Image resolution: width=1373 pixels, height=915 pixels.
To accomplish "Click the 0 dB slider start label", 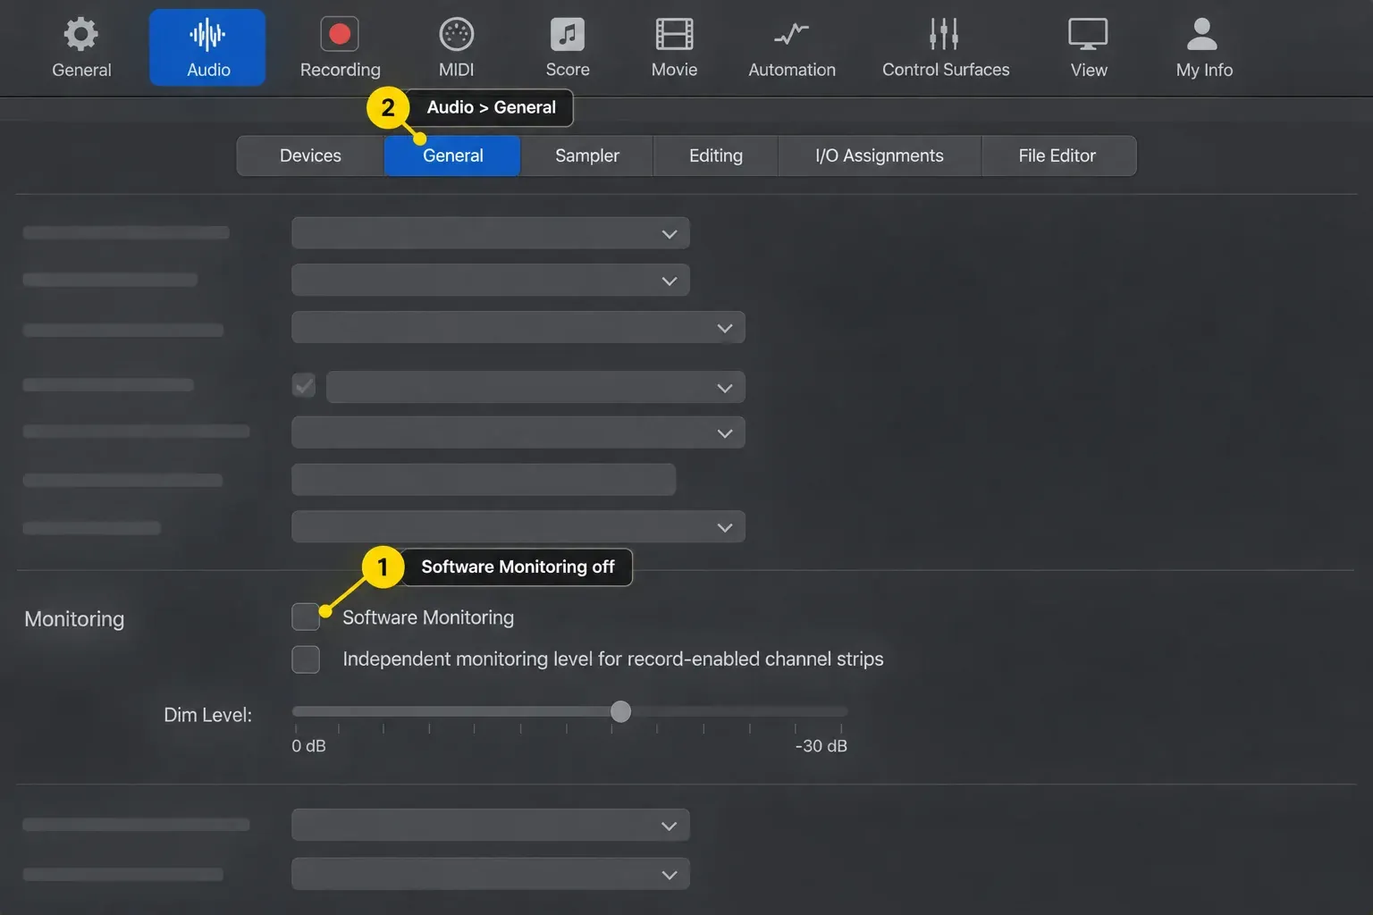I will pyautogui.click(x=308, y=746).
